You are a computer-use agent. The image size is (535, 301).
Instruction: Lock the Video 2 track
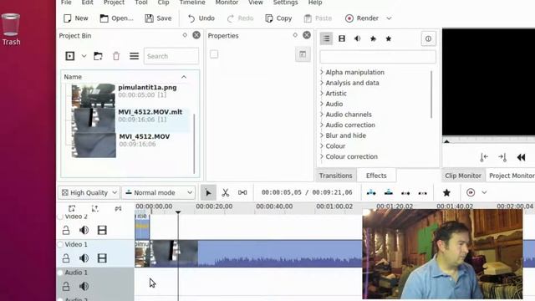click(66, 231)
